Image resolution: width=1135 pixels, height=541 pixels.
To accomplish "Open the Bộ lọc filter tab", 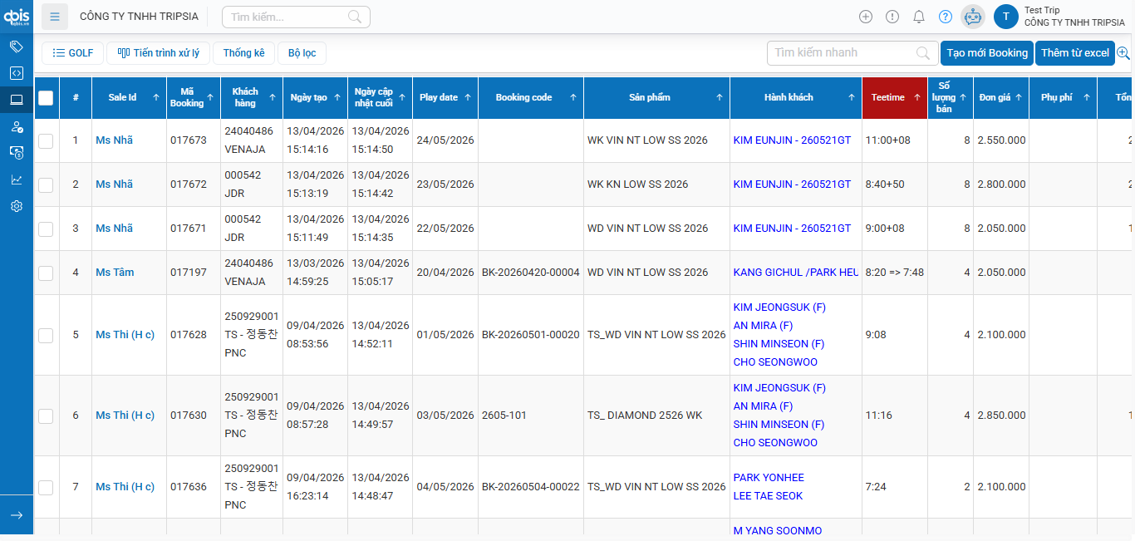I will click(302, 53).
